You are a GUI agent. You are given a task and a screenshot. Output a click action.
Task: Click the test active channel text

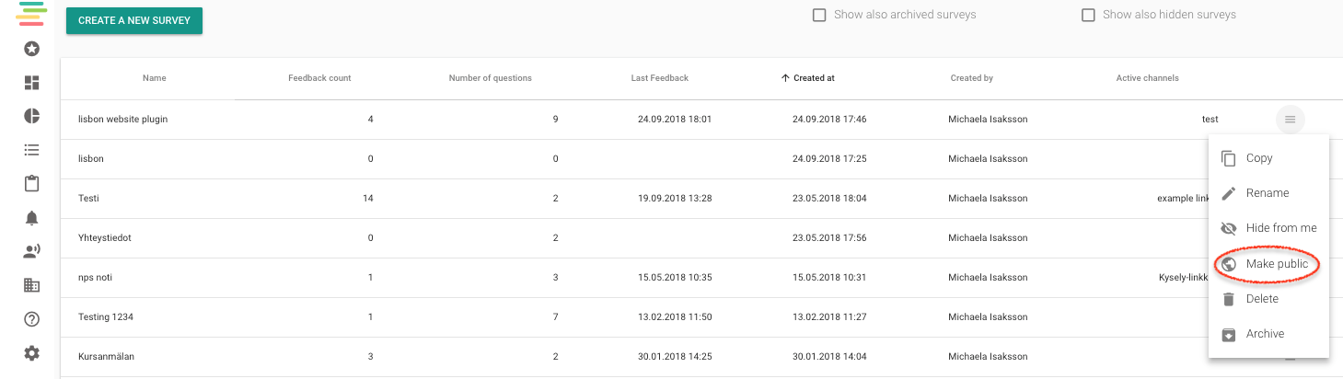point(1210,120)
